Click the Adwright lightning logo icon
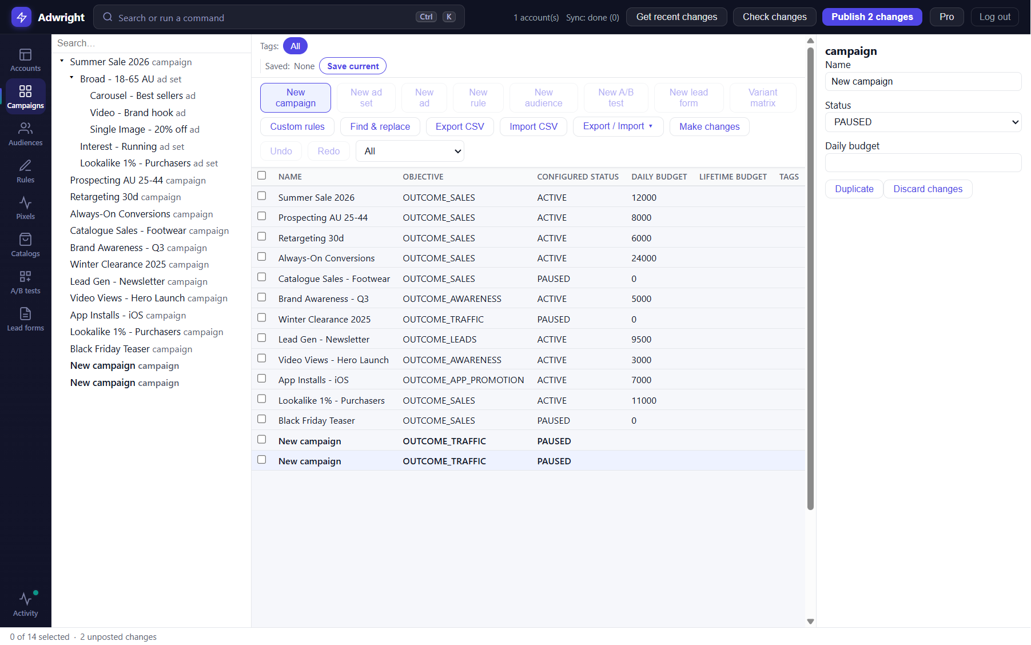1031x645 pixels. tap(21, 17)
